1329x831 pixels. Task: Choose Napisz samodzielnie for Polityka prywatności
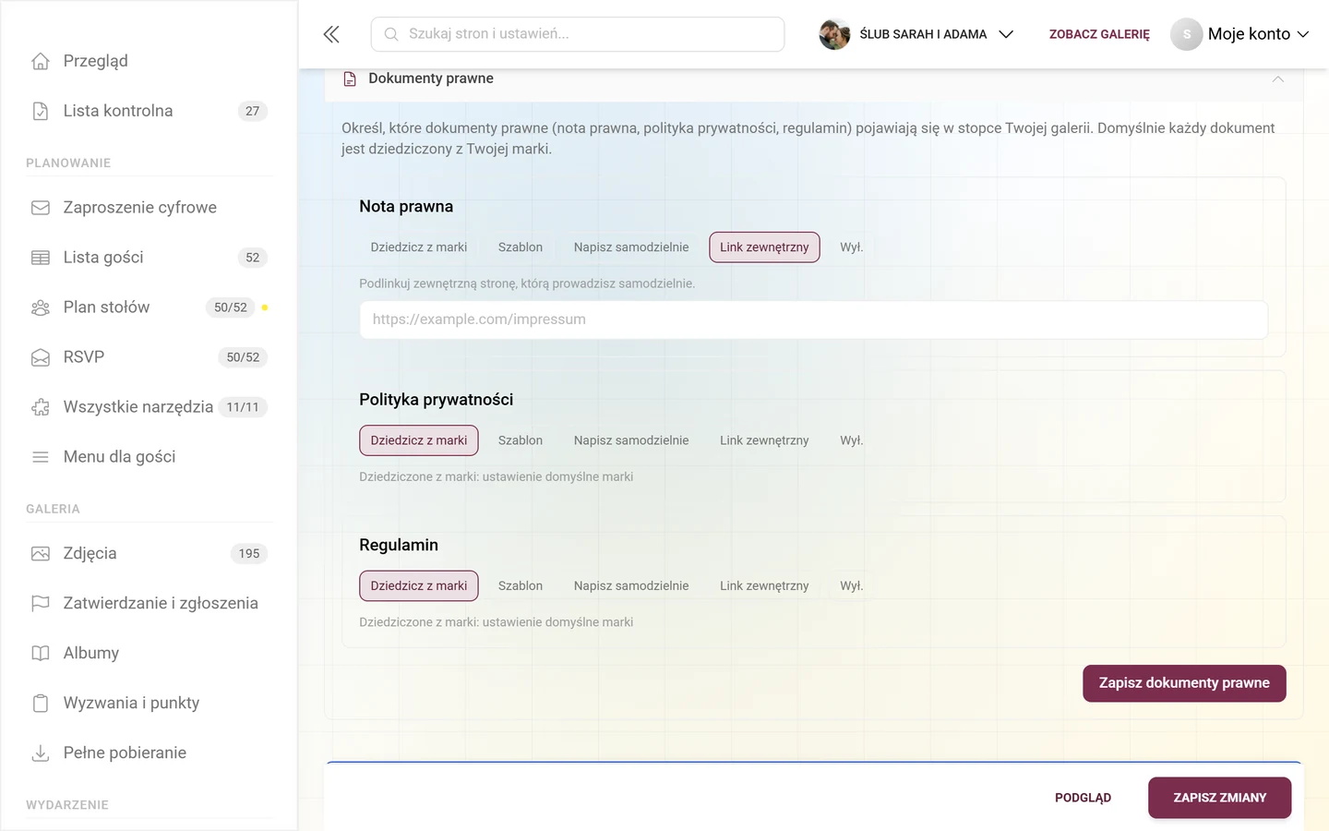631,440
